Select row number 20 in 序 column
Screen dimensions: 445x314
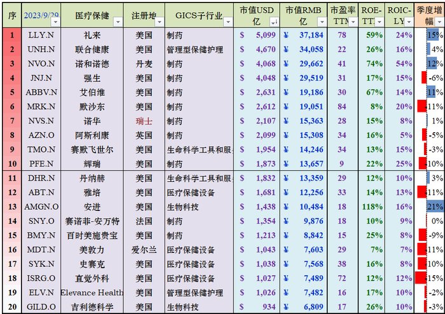pos(12,307)
